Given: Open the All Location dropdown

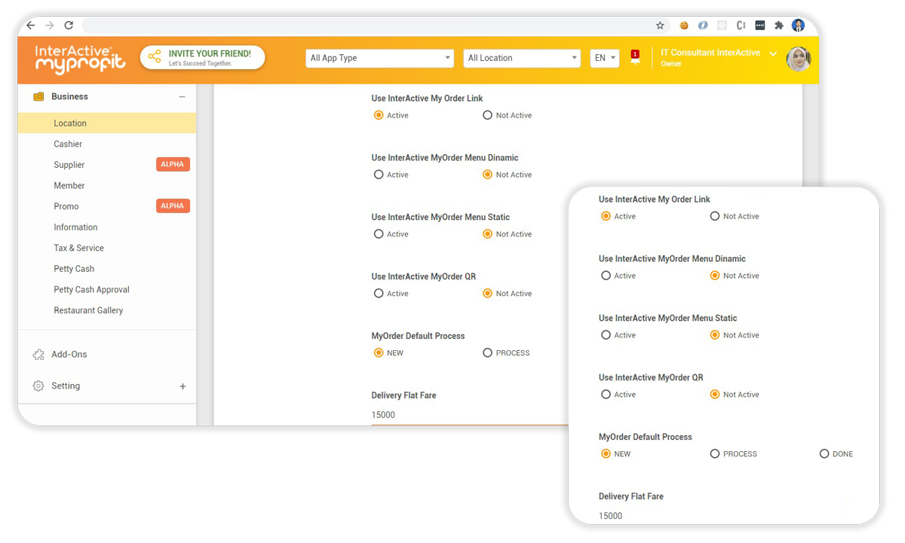Looking at the screenshot, I should tap(521, 57).
